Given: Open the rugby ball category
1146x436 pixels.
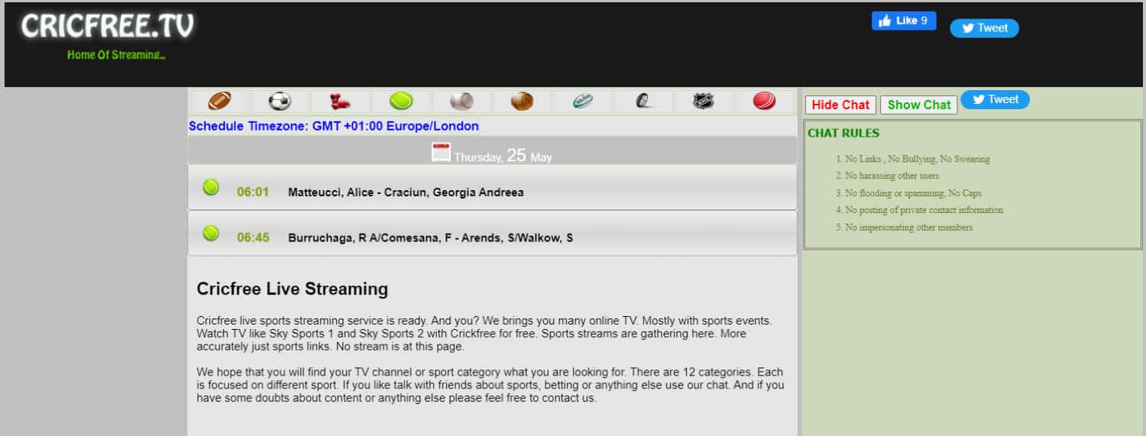Looking at the screenshot, I should click(x=582, y=101).
